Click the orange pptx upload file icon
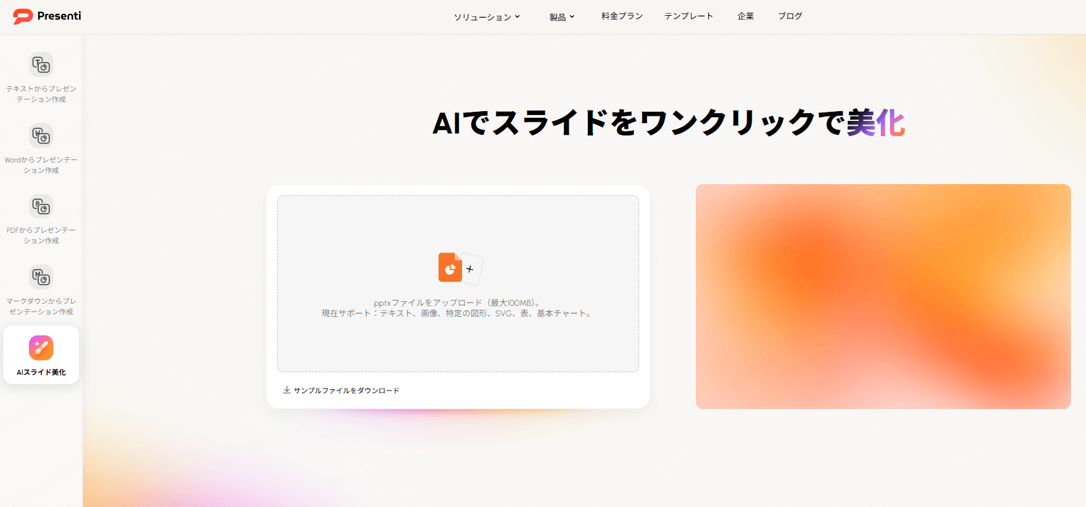The width and height of the screenshot is (1086, 507). [451, 268]
